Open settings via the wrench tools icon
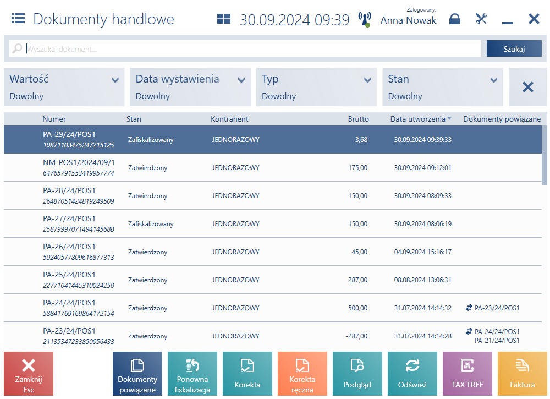This screenshot has height=399, width=550. click(x=481, y=19)
